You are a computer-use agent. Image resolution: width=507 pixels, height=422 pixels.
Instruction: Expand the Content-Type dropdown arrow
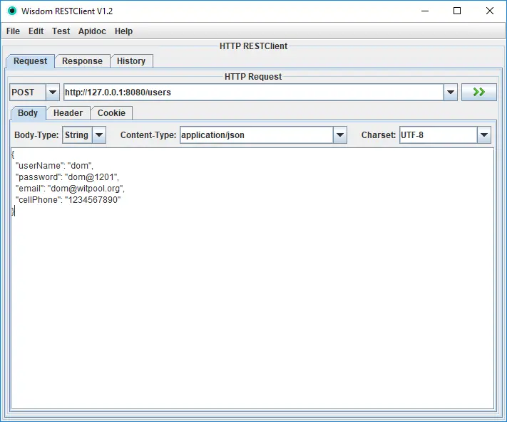coord(340,135)
